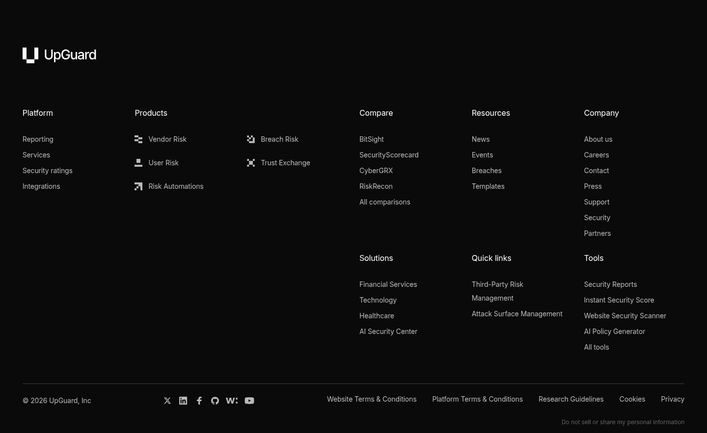
Task: Click the Trust Exchange product icon
Action: [251, 163]
